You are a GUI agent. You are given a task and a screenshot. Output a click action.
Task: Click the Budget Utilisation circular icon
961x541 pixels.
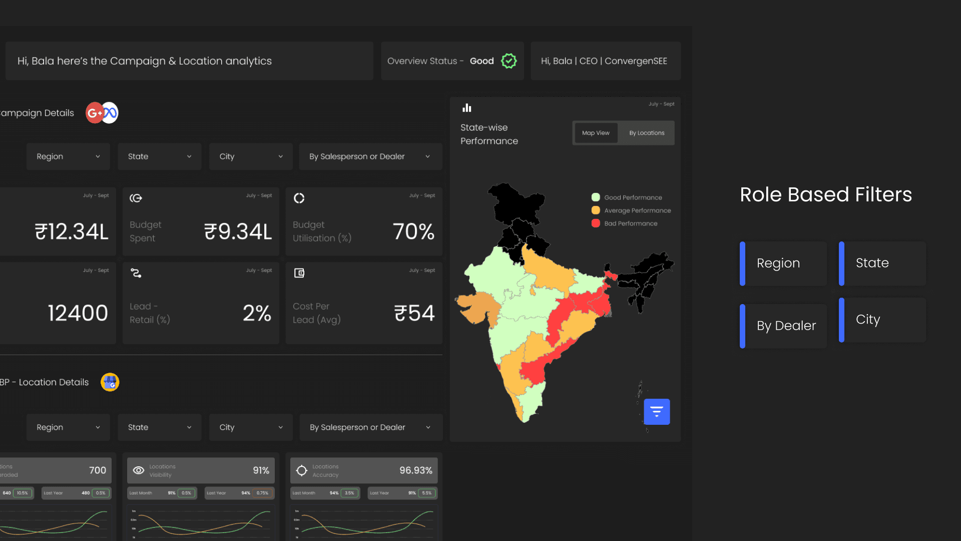[x=299, y=198]
